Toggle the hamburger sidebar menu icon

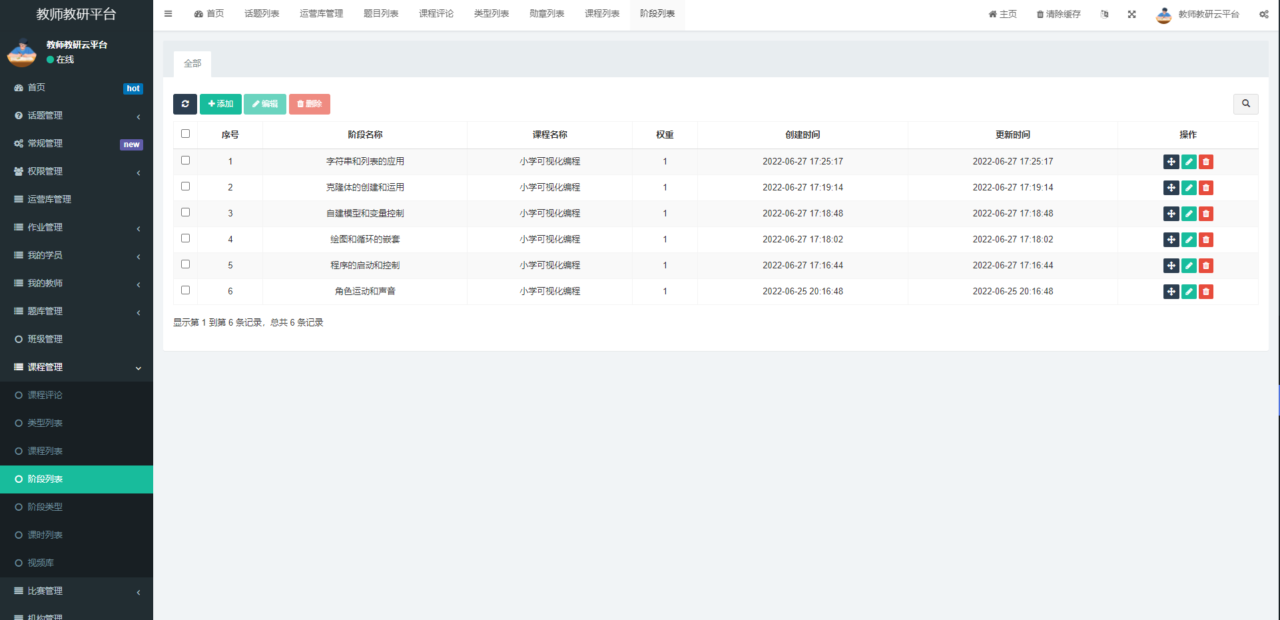pos(168,14)
